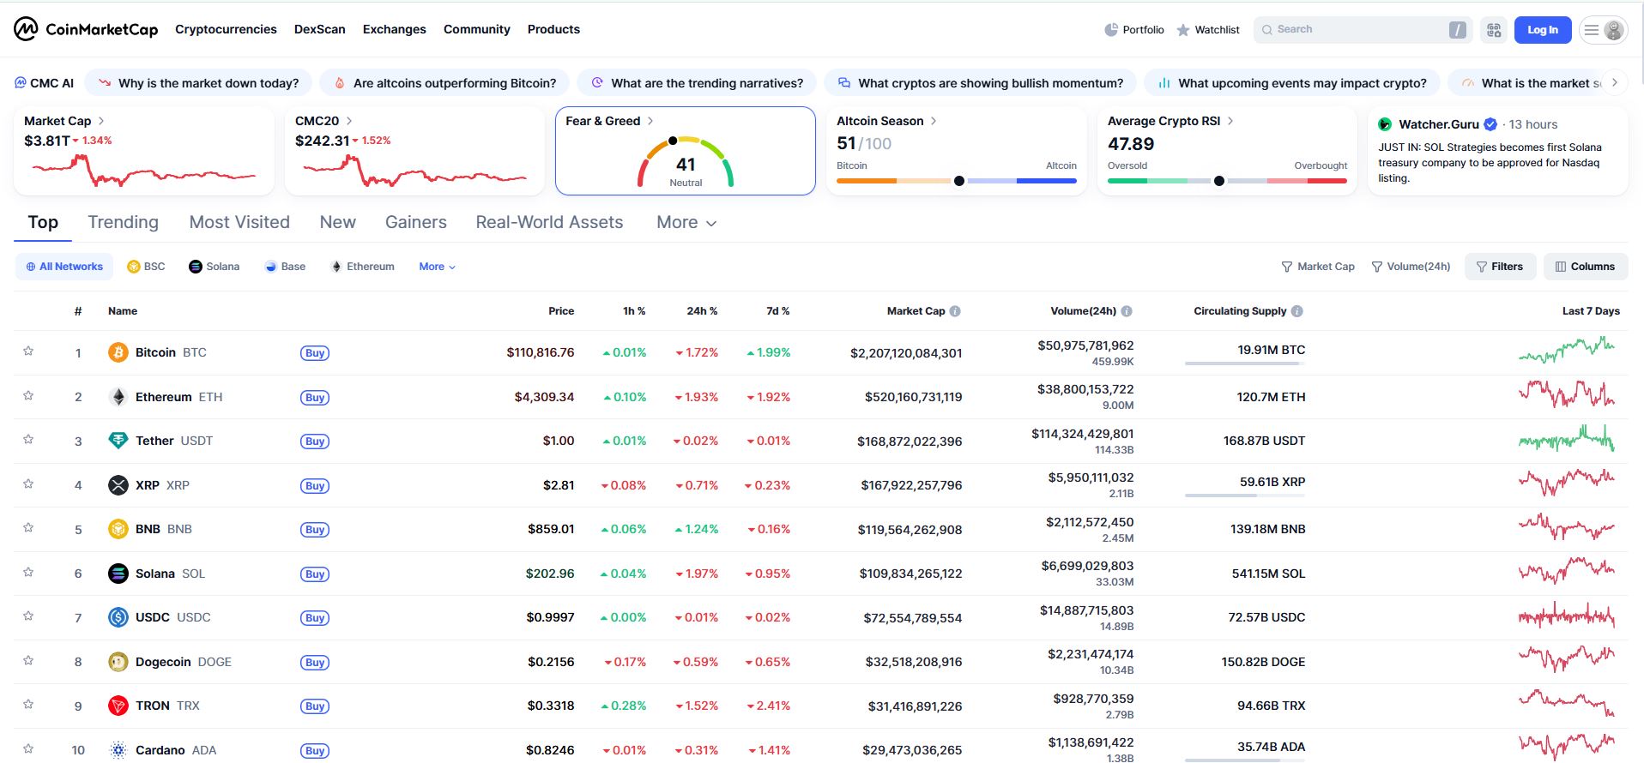The image size is (1644, 763).
Task: Click Dogecoin's coin icon
Action: [118, 662]
